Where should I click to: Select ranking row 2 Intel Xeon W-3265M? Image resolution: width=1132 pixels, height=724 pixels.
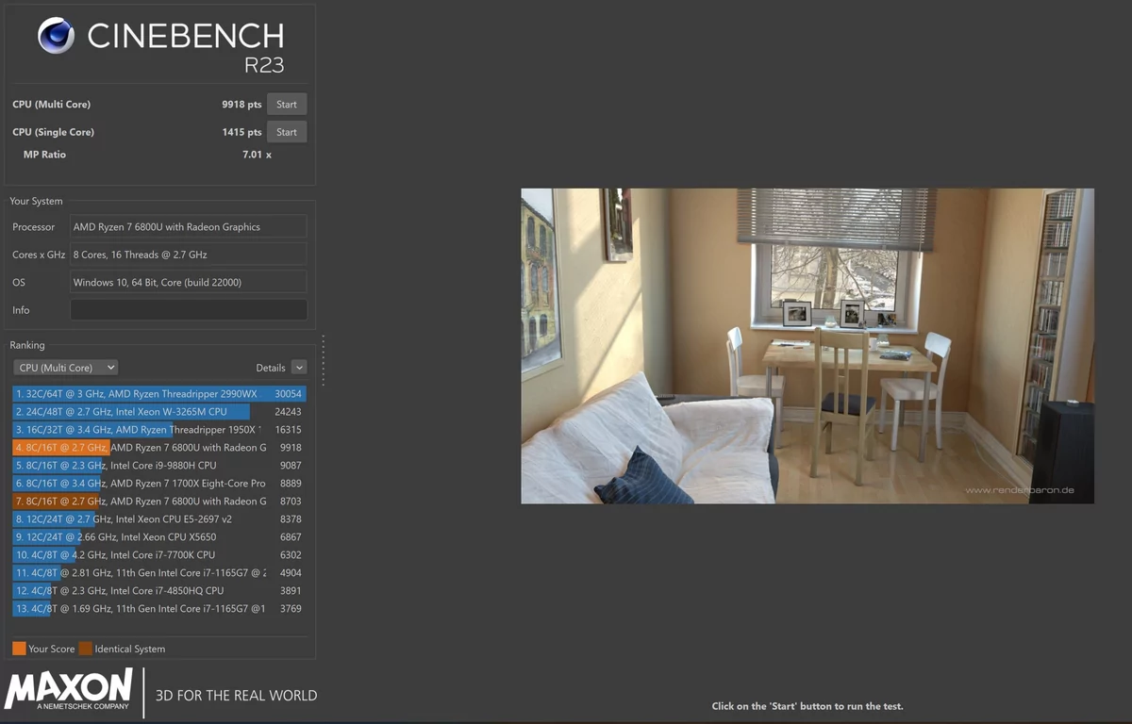tap(159, 412)
